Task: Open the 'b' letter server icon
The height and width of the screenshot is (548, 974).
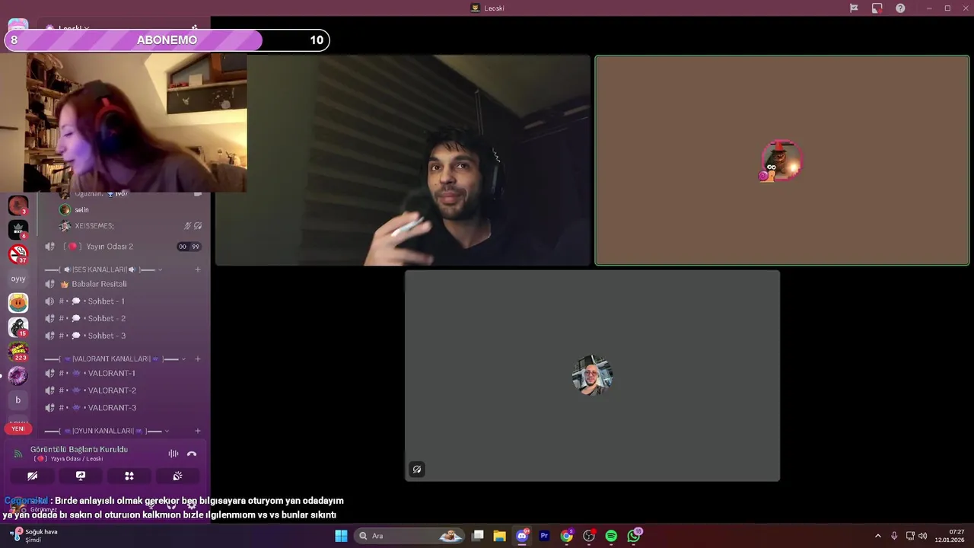Action: [x=18, y=400]
